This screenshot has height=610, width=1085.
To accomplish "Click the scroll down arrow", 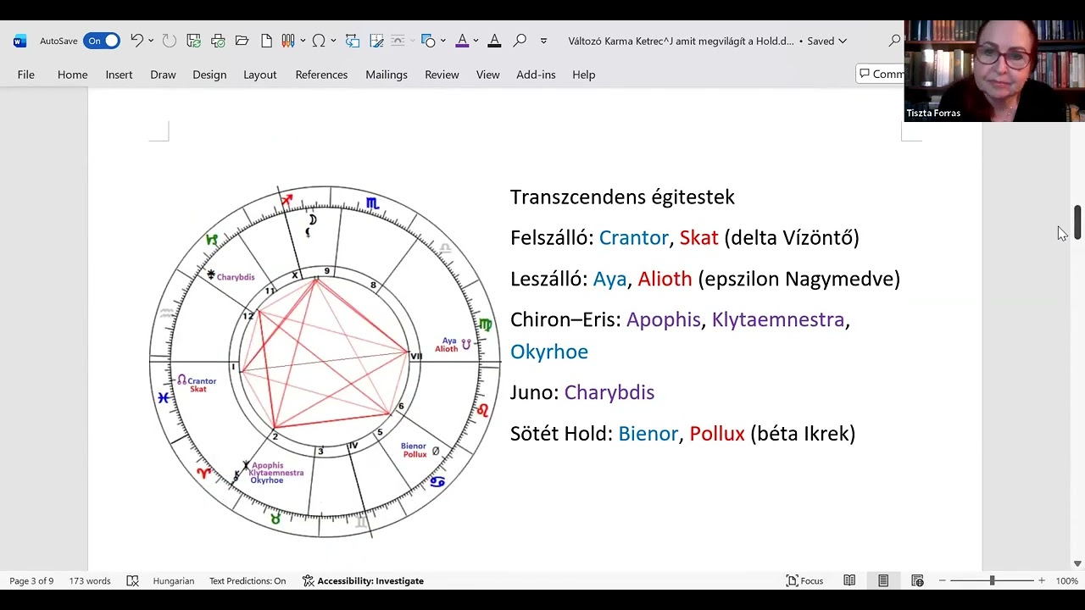I will pos(1077,563).
